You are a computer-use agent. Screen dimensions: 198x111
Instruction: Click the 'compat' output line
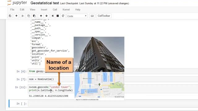[x=37, y=38]
